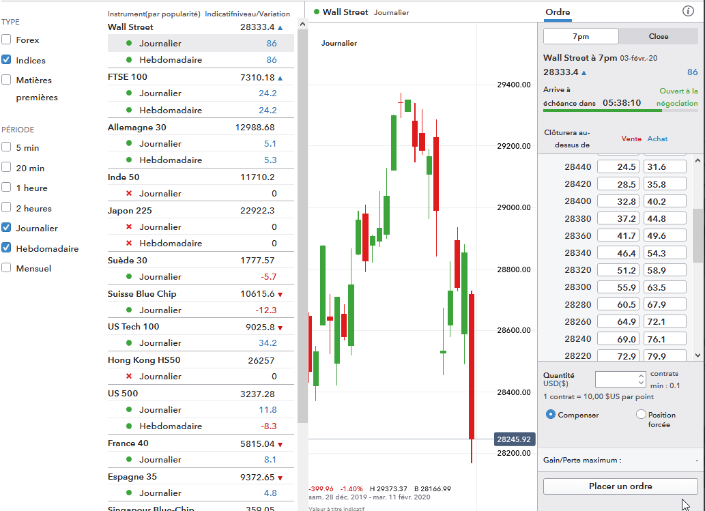
Task: Uncheck the Journalier period filter
Action: [x=6, y=227]
